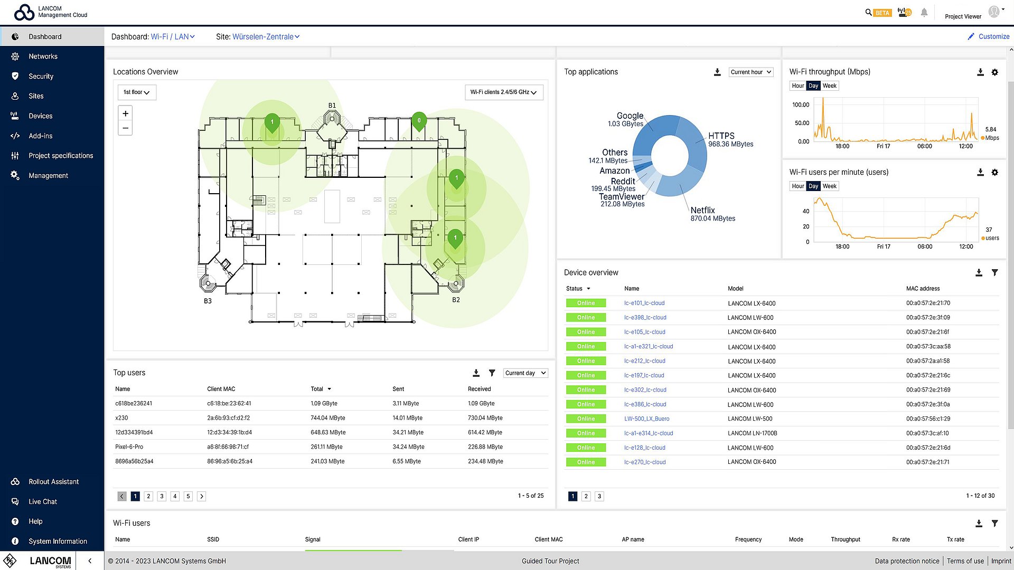The image size is (1014, 570).
Task: Switch Wi-Fi throughput chart to Hour view
Action: point(797,85)
